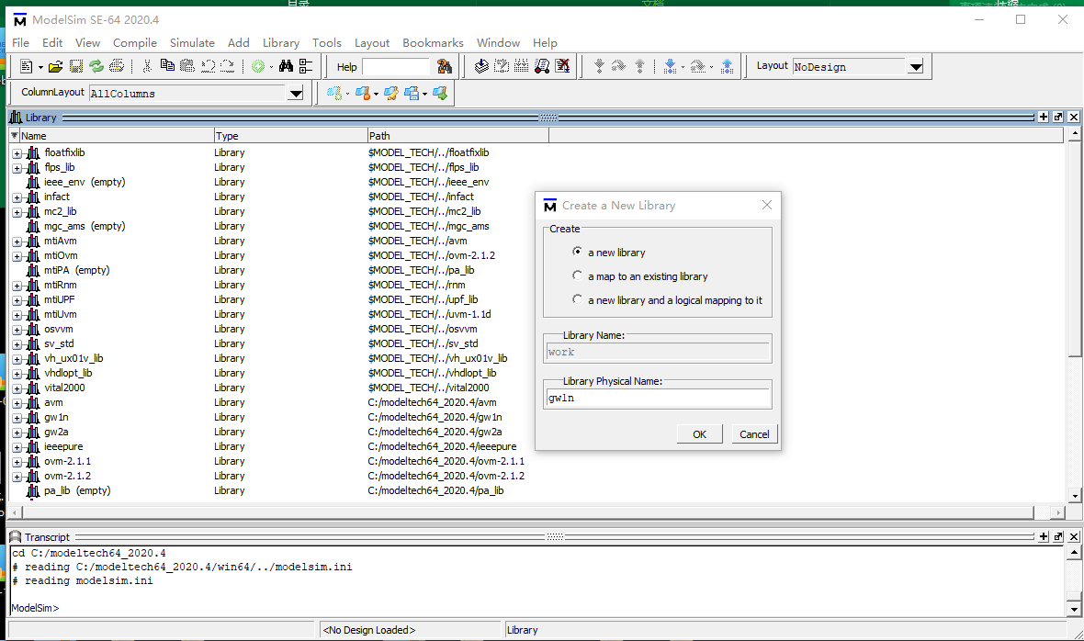The height and width of the screenshot is (641, 1084).
Task: Click the Open folder toolbar icon
Action: click(x=55, y=66)
